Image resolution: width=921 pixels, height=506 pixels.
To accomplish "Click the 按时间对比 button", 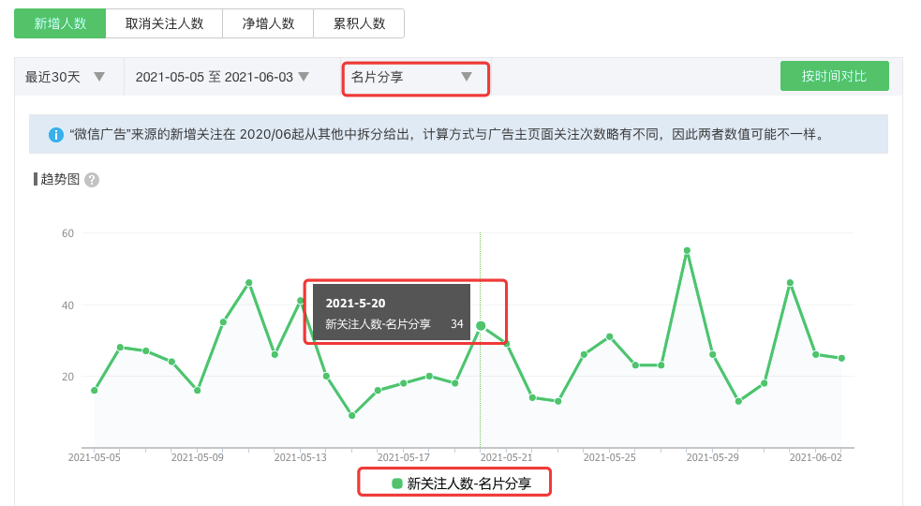I will 834,76.
